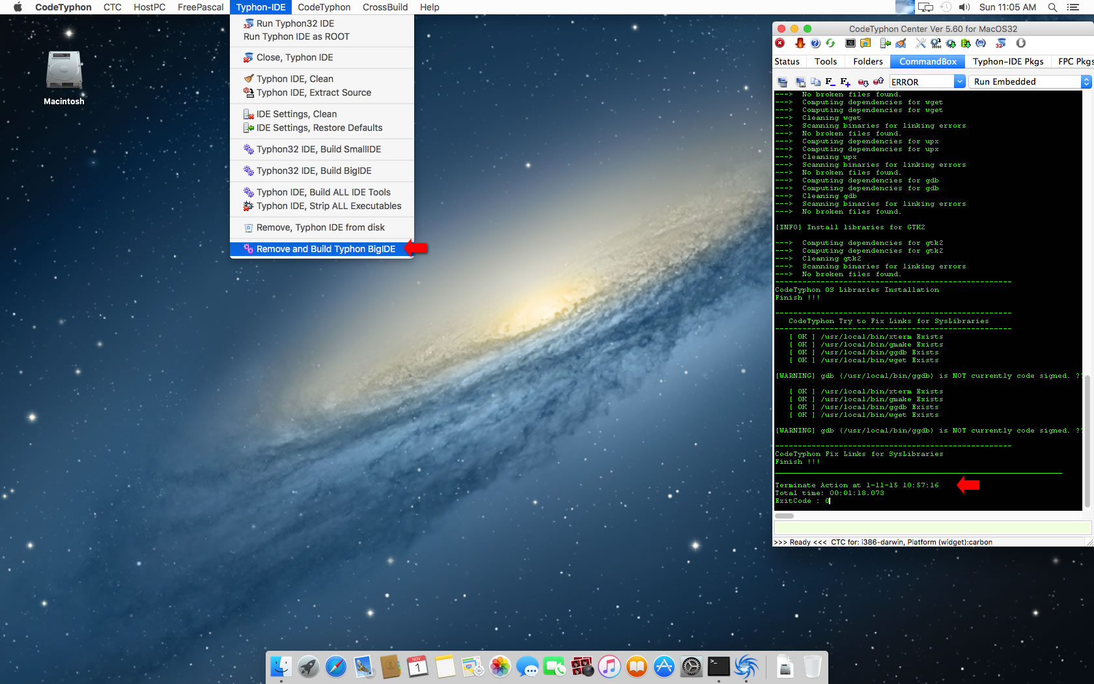The width and height of the screenshot is (1094, 684).
Task: Open the CodeTyphon menu beside Typhon-IDE
Action: coord(324,7)
